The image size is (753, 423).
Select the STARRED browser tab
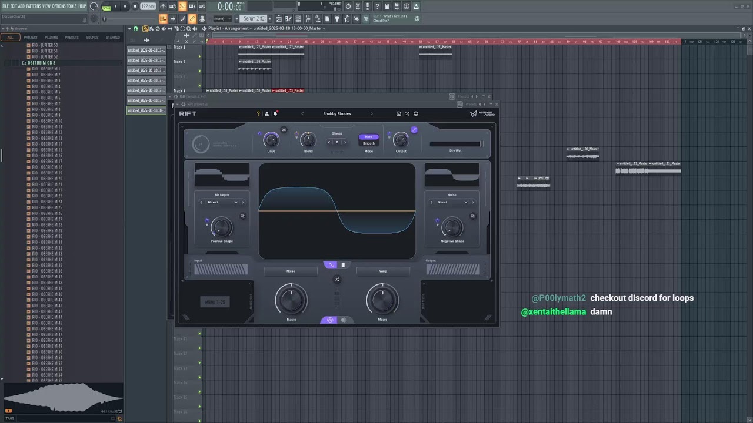tap(113, 38)
